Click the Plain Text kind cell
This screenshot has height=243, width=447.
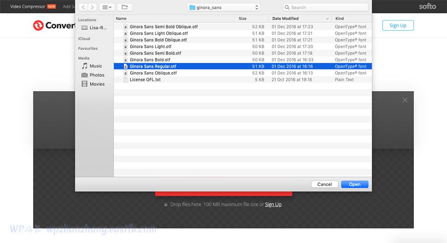coord(344,79)
